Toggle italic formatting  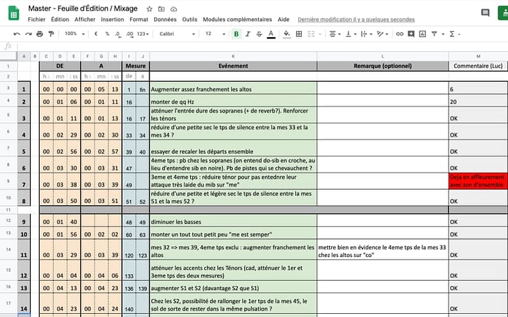(248, 34)
